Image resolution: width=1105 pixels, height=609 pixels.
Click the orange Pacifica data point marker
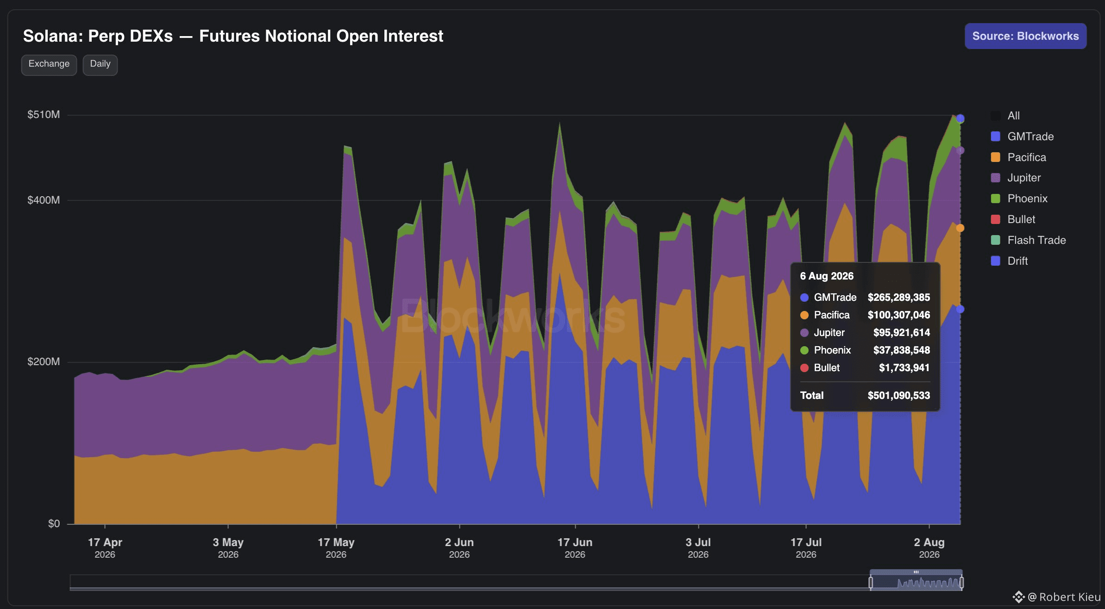[x=960, y=228]
